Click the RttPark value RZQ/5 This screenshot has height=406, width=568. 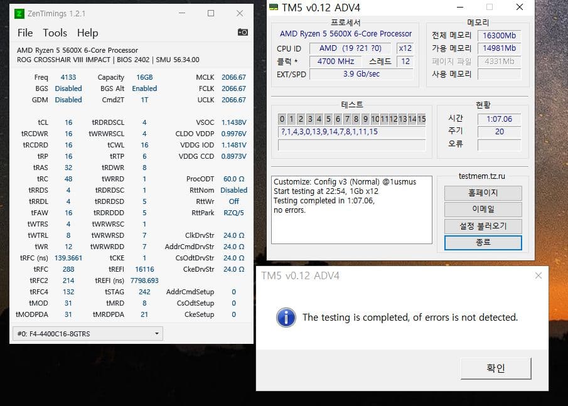pos(233,213)
